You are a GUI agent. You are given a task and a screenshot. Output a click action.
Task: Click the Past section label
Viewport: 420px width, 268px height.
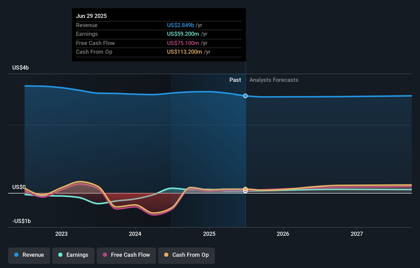click(235, 80)
